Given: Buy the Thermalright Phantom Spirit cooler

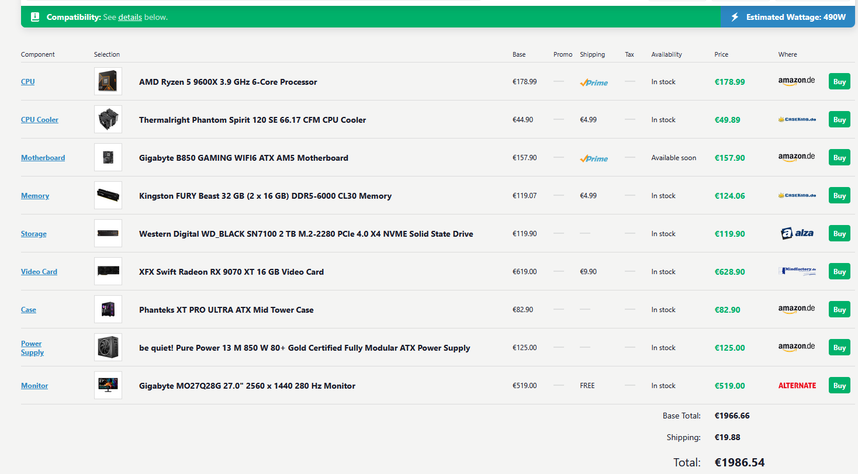Looking at the screenshot, I should [x=839, y=119].
